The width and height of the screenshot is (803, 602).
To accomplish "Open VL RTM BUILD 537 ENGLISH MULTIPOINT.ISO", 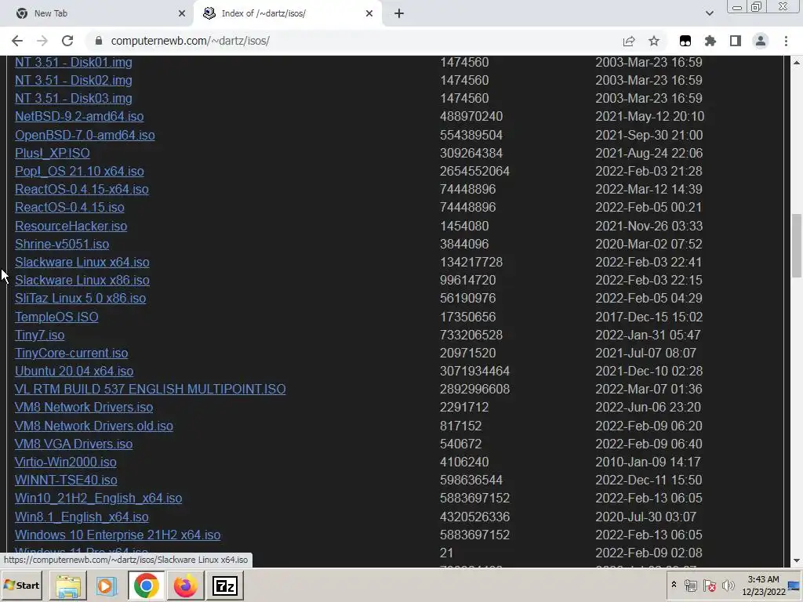I will tap(150, 389).
